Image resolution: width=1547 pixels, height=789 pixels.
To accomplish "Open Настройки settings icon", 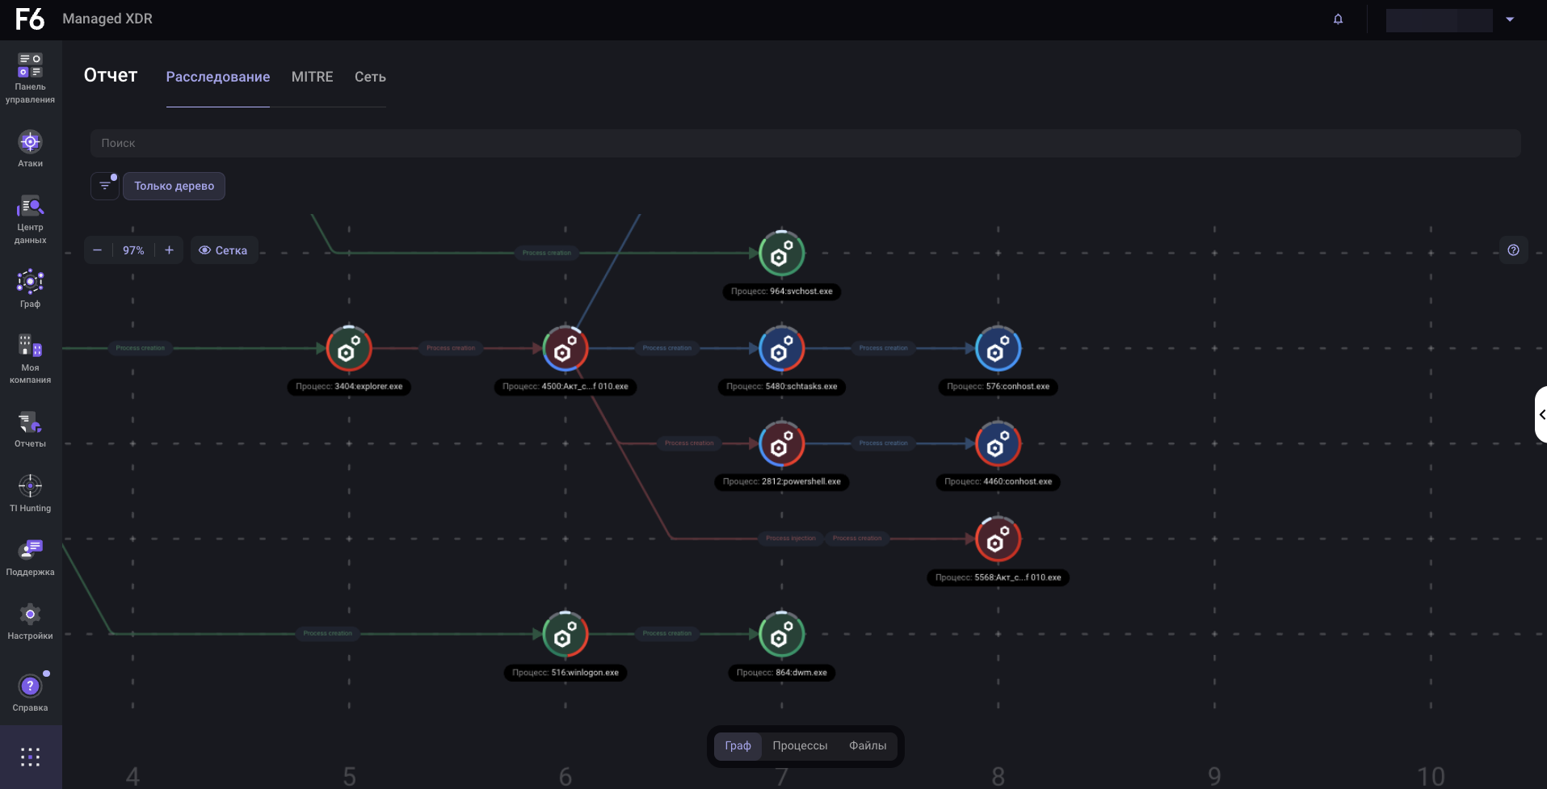I will coord(30,621).
